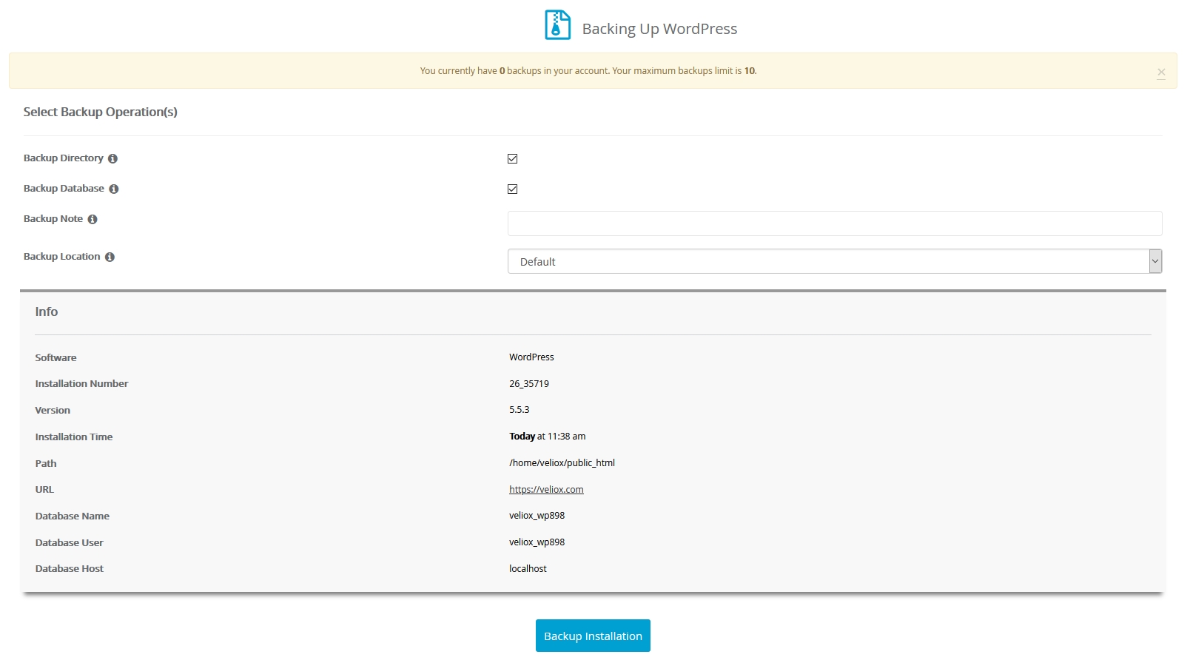Dismiss the backups limit notification
Viewport: 1190px width, 660px height.
1160,72
